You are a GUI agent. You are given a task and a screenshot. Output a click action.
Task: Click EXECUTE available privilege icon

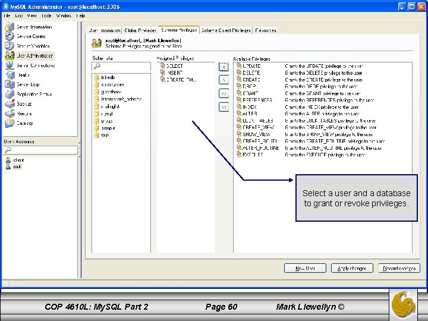[x=239, y=155]
